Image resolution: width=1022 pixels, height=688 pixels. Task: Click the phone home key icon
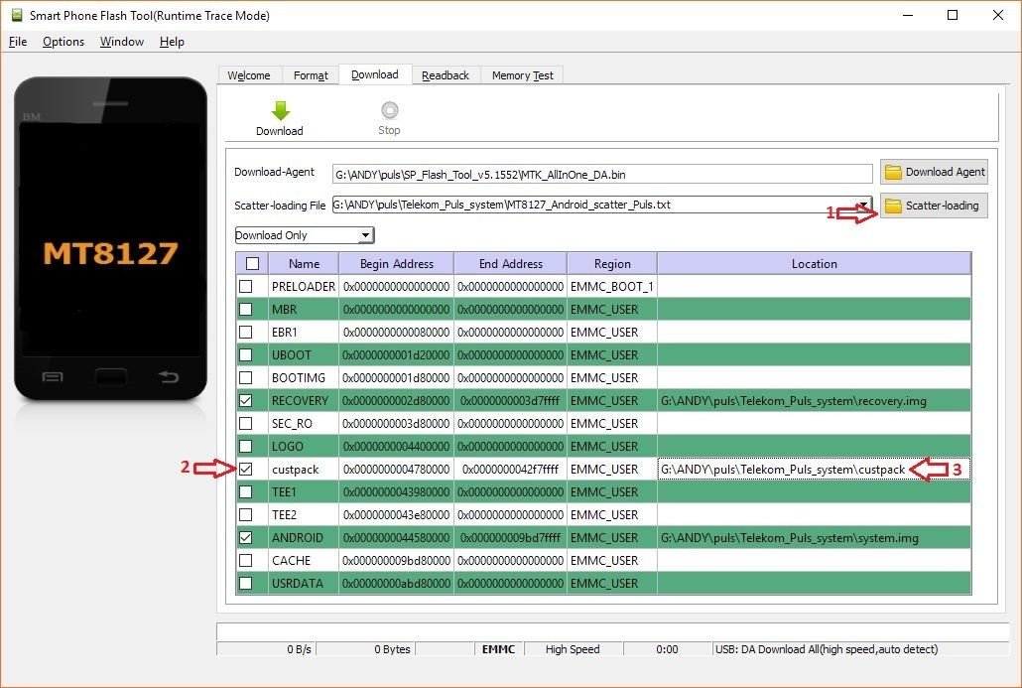pos(111,376)
